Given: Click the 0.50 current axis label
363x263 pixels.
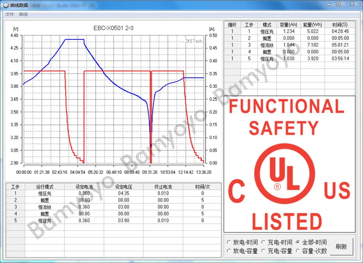Looking at the screenshot, I should pos(213,36).
